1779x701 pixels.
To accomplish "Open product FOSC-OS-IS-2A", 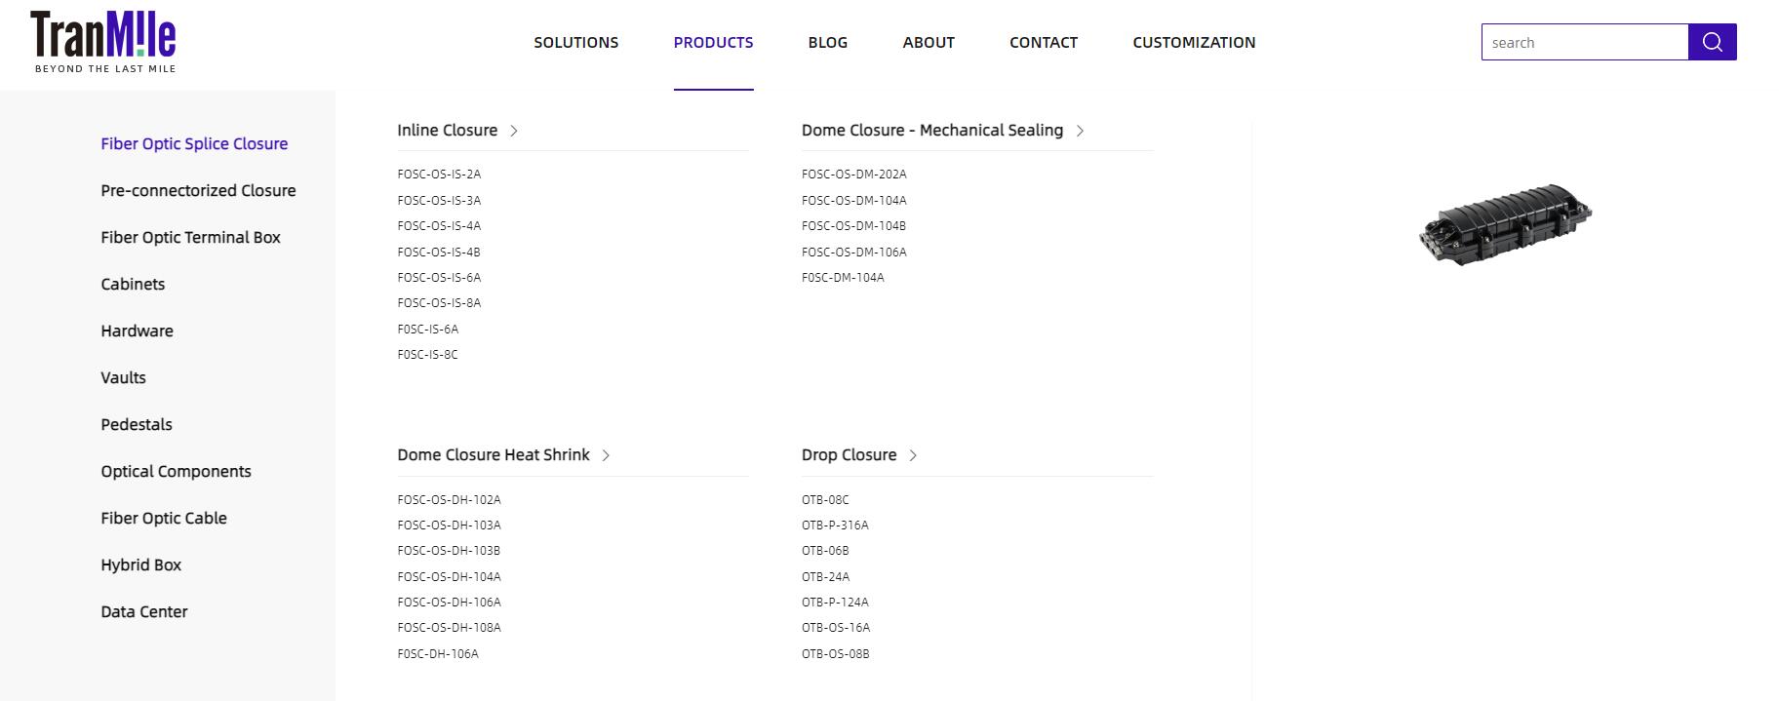I will pos(439,175).
